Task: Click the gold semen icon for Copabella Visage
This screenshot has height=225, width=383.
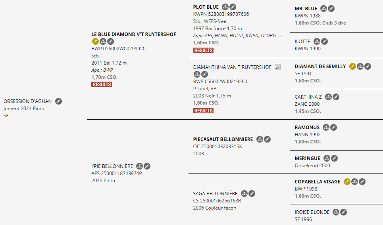Action: pyautogui.click(x=347, y=181)
